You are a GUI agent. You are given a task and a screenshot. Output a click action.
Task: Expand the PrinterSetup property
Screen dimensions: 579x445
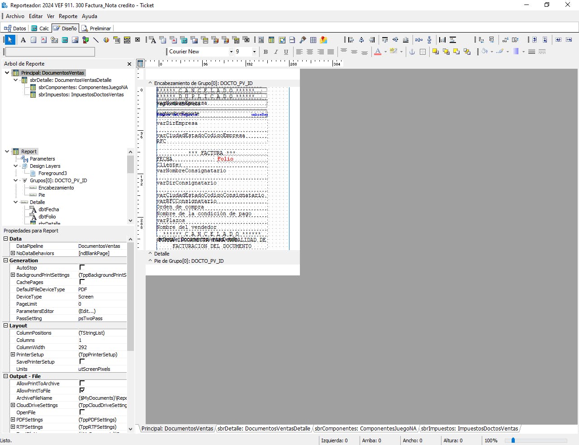[13, 355]
